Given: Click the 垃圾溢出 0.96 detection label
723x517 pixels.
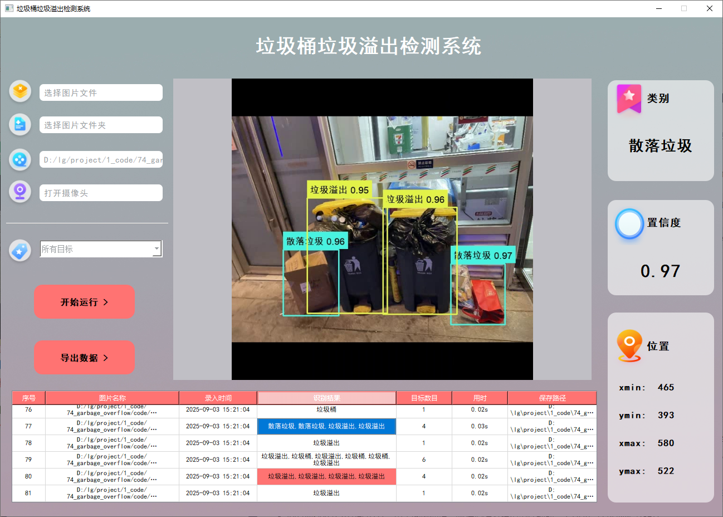Looking at the screenshot, I should click(416, 199).
